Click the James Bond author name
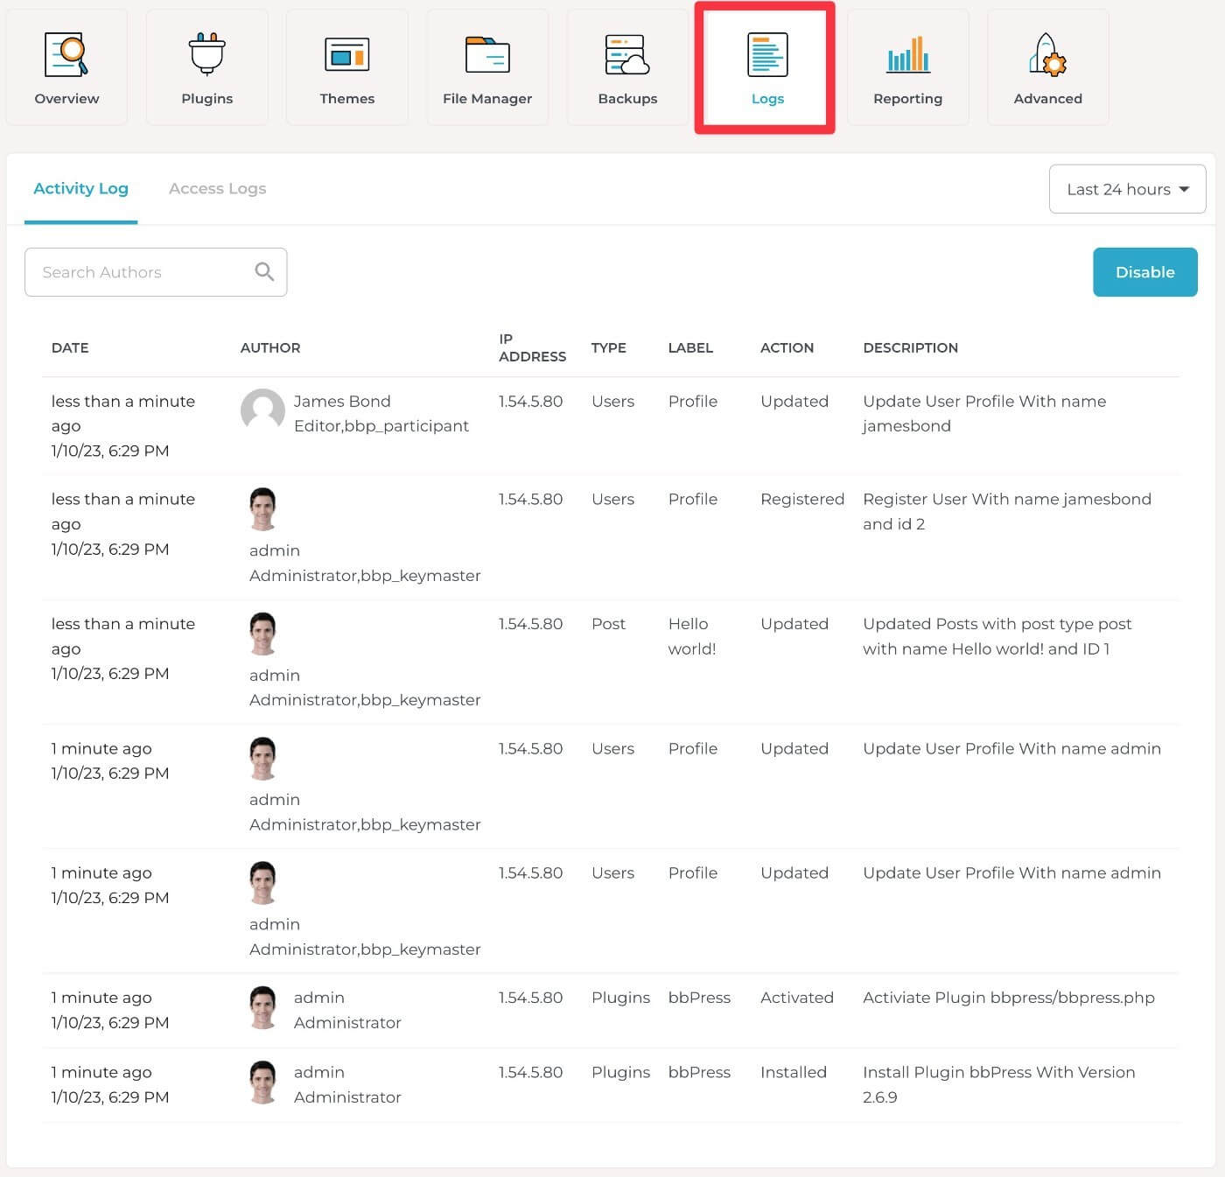Viewport: 1225px width, 1177px height. 342,401
